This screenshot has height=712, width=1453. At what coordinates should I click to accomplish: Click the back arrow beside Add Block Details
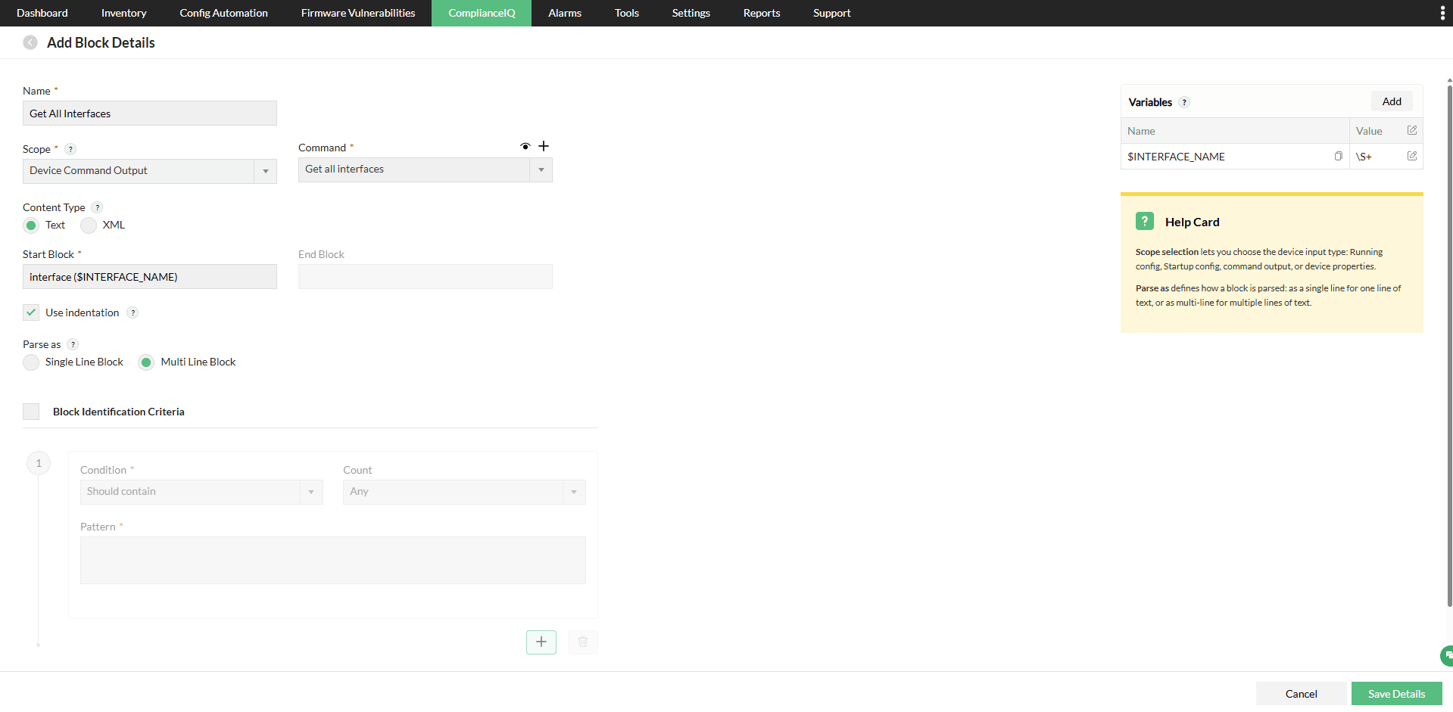pos(30,42)
